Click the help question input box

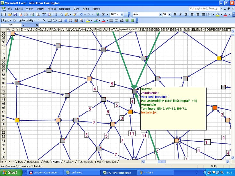pos(204,9)
